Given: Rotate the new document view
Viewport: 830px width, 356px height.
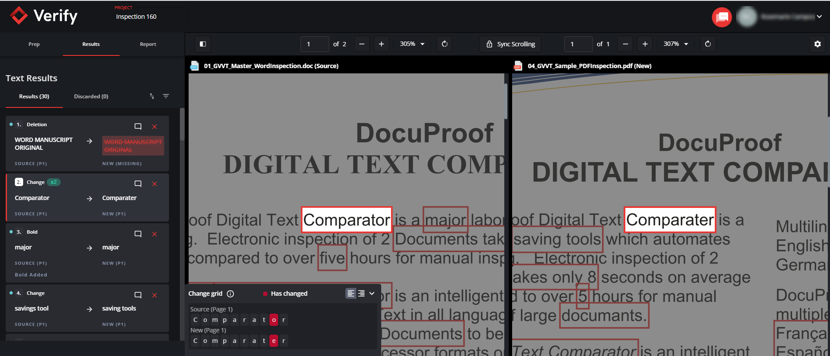Looking at the screenshot, I should pos(708,44).
